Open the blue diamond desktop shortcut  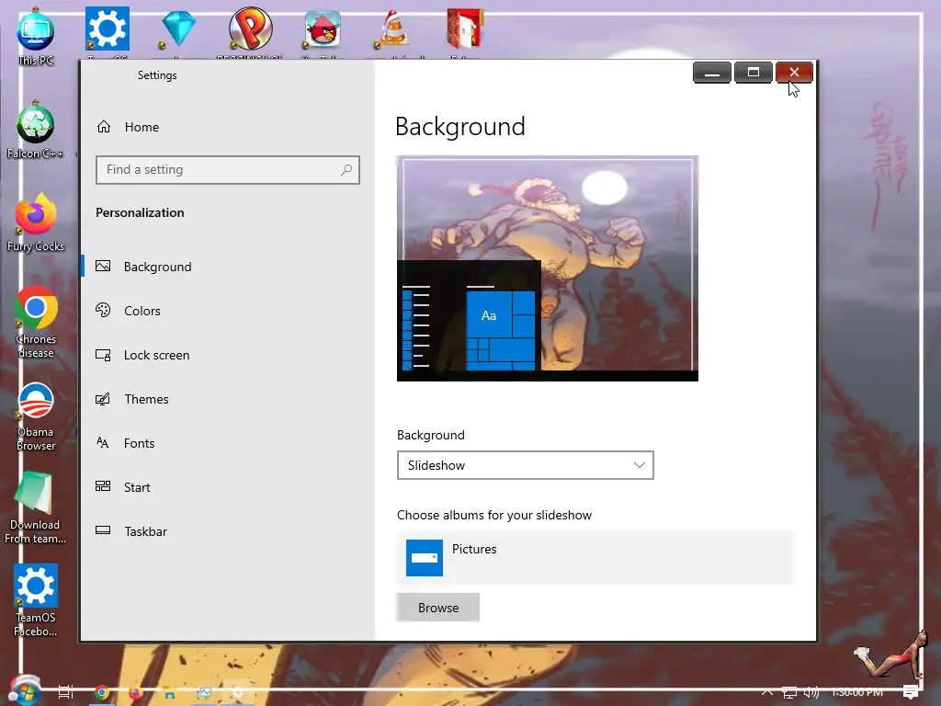pos(179,28)
